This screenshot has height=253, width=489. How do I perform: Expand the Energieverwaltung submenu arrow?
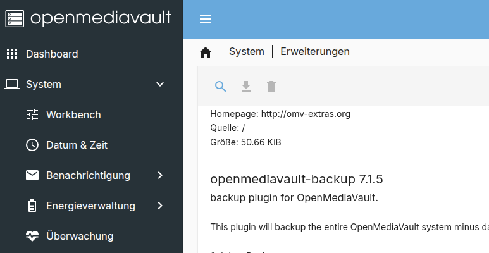160,206
